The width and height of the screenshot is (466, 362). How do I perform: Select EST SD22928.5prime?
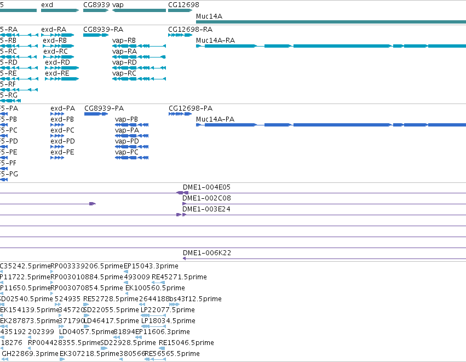pos(128,343)
